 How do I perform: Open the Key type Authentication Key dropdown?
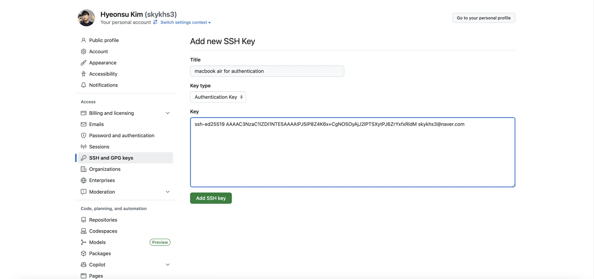coord(218,97)
